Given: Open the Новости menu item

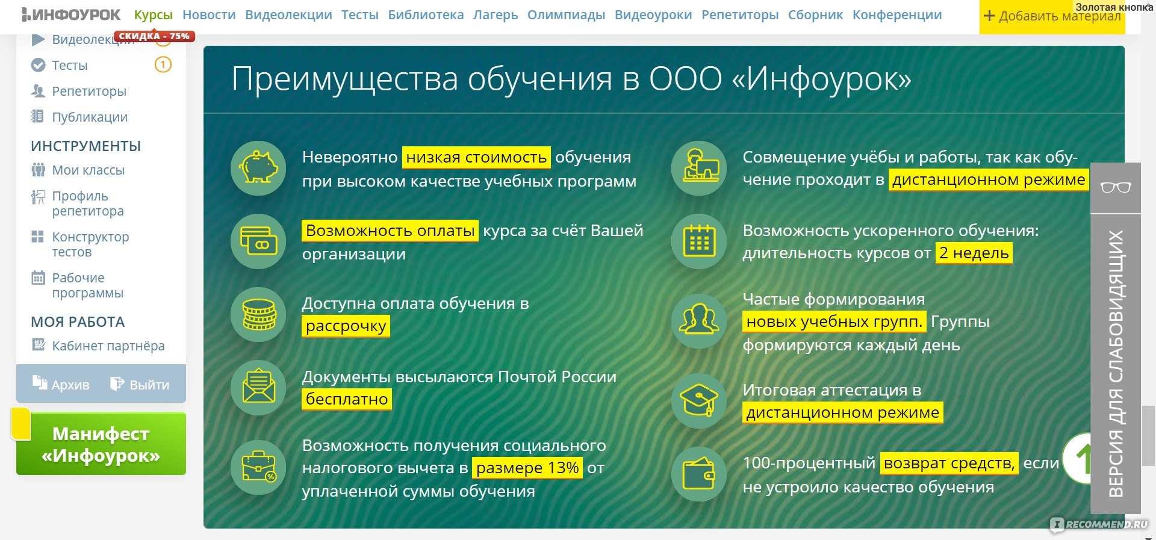Looking at the screenshot, I should pyautogui.click(x=209, y=14).
